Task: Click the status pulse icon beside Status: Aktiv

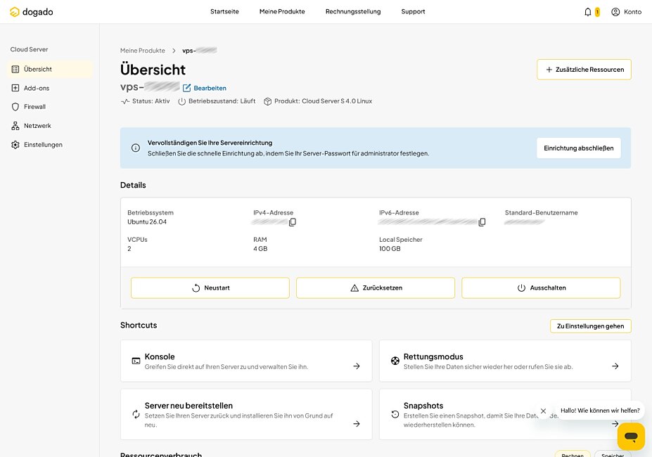Action: click(125, 101)
